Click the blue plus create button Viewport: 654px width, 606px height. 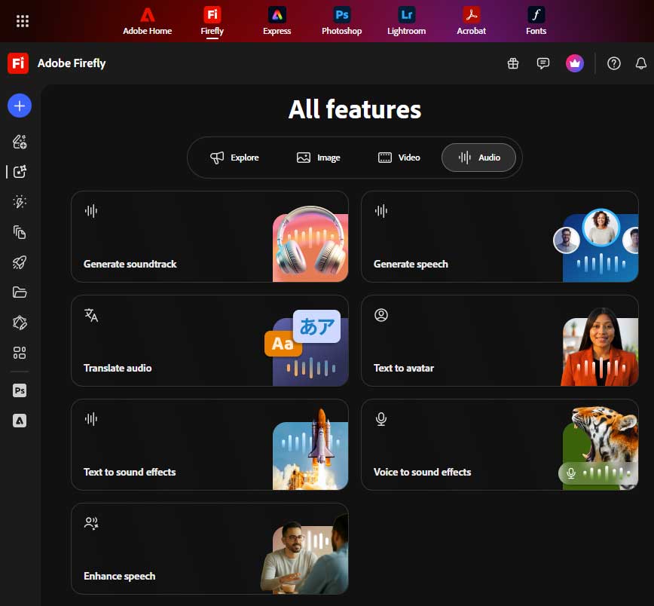20,106
